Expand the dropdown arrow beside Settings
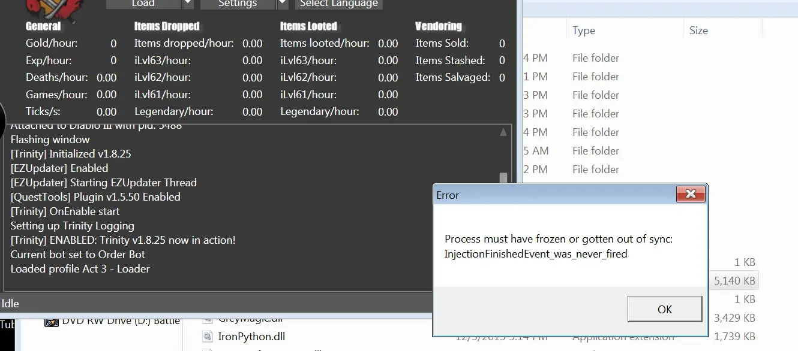This screenshot has width=798, height=351. tap(283, 4)
